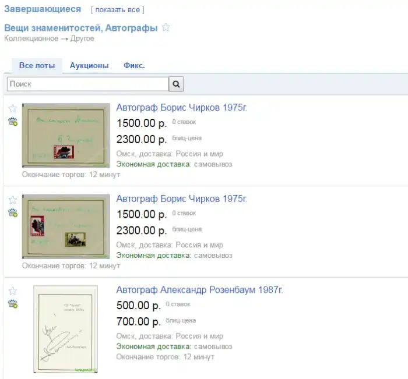The width and height of the screenshot is (408, 379).
Task: Toggle favorite star on first Чирков lot
Action: 12,108
